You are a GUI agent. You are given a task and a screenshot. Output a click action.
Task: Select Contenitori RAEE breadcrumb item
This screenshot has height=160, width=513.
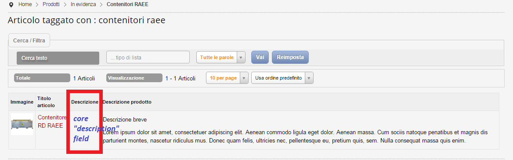click(127, 4)
